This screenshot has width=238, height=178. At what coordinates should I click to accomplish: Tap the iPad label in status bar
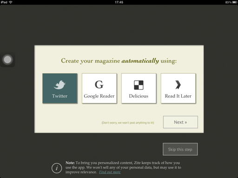[x=4, y=2]
